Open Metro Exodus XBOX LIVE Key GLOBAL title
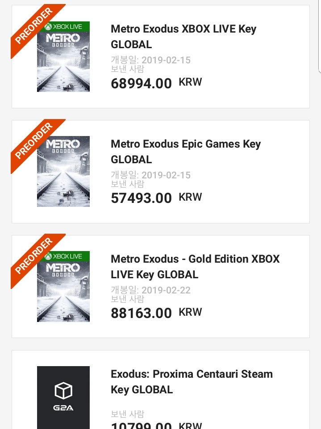Viewport: 321px width, 429px height. [183, 37]
